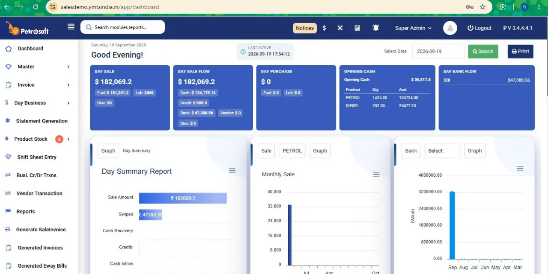Click the Sale Amount bar in chart
The width and height of the screenshot is (548, 274).
(x=183, y=198)
